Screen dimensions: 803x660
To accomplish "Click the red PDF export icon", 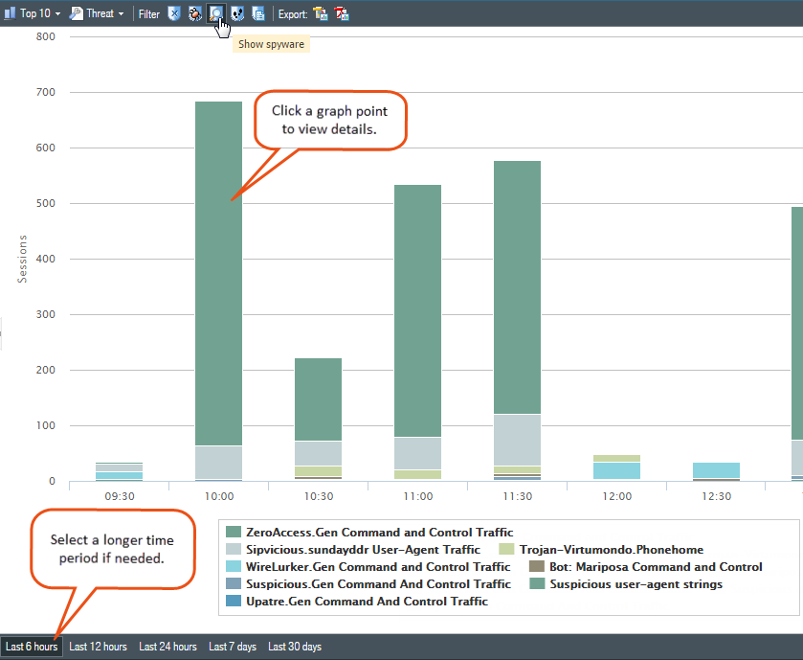I will (x=343, y=13).
